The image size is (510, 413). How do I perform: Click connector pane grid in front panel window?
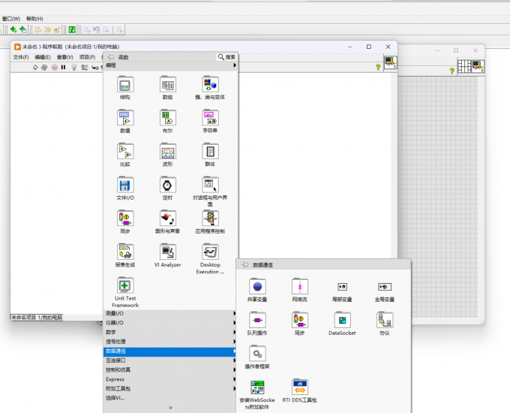[464, 66]
